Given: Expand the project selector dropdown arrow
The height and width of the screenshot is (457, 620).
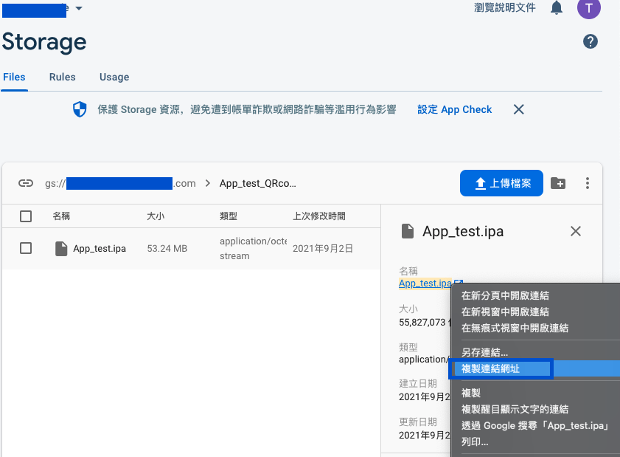Looking at the screenshot, I should [x=79, y=8].
